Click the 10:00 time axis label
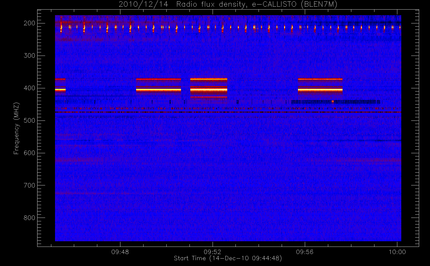 click(x=397, y=252)
